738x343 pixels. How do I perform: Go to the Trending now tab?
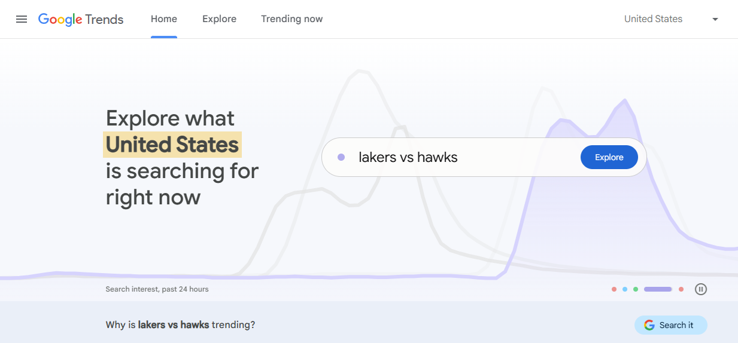tap(291, 19)
